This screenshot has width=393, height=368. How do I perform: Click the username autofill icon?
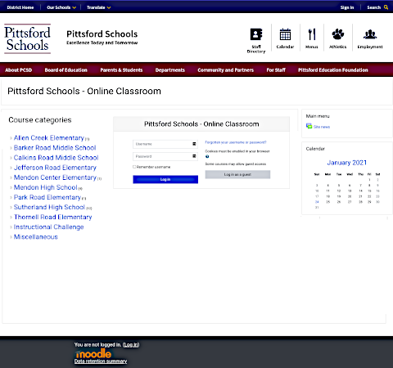[x=194, y=144]
